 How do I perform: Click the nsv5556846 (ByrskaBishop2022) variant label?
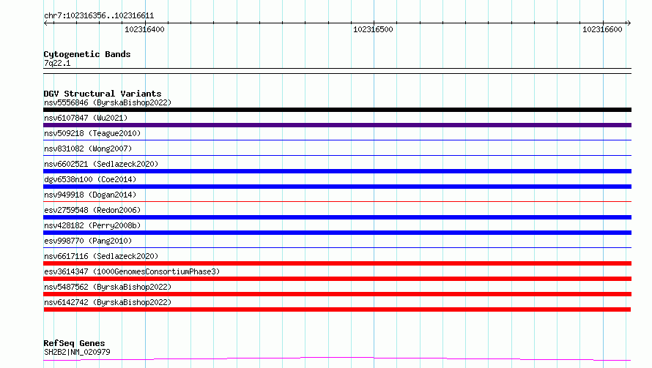(x=108, y=102)
